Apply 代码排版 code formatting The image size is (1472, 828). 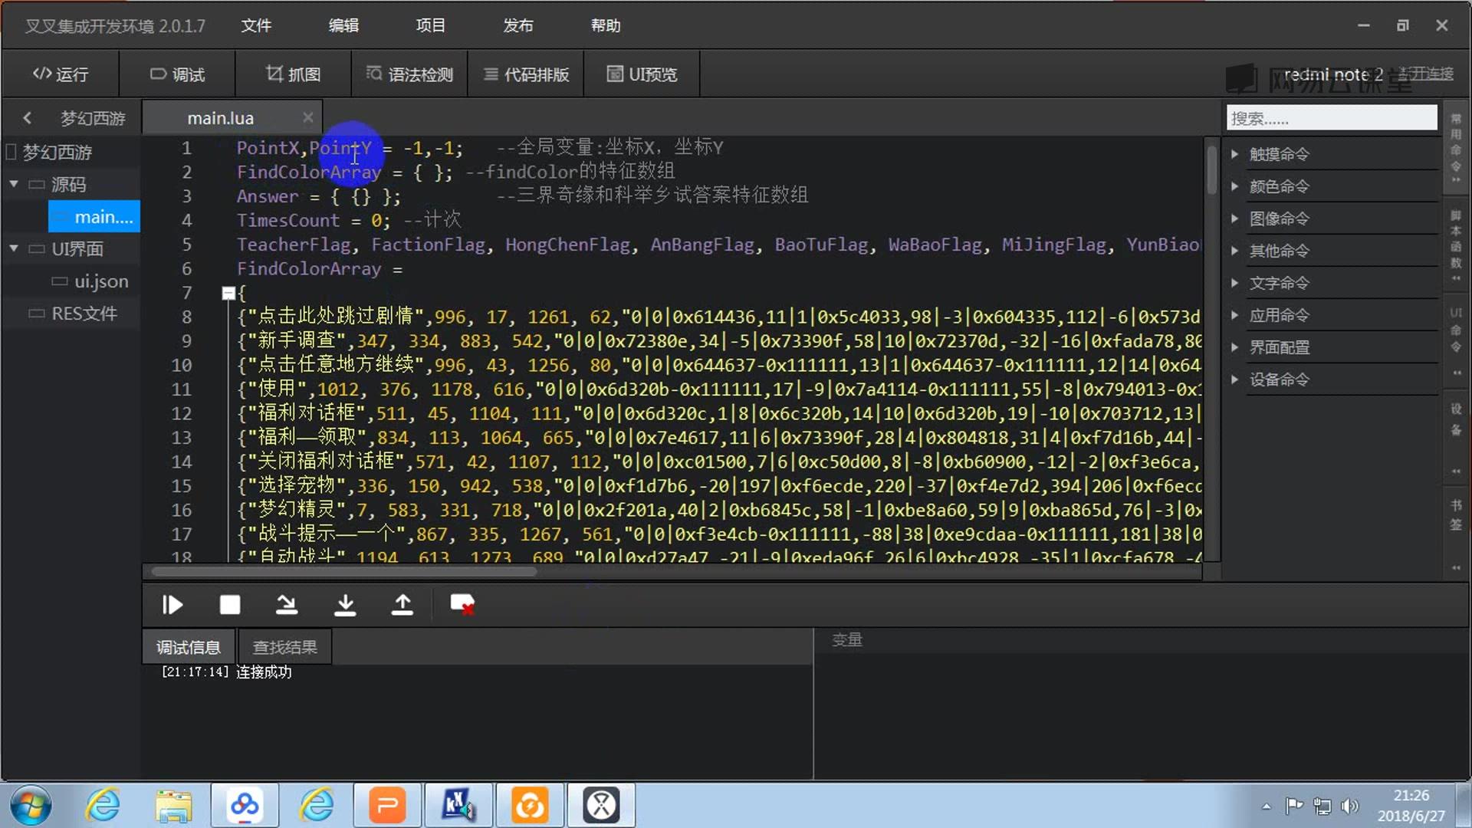526,74
